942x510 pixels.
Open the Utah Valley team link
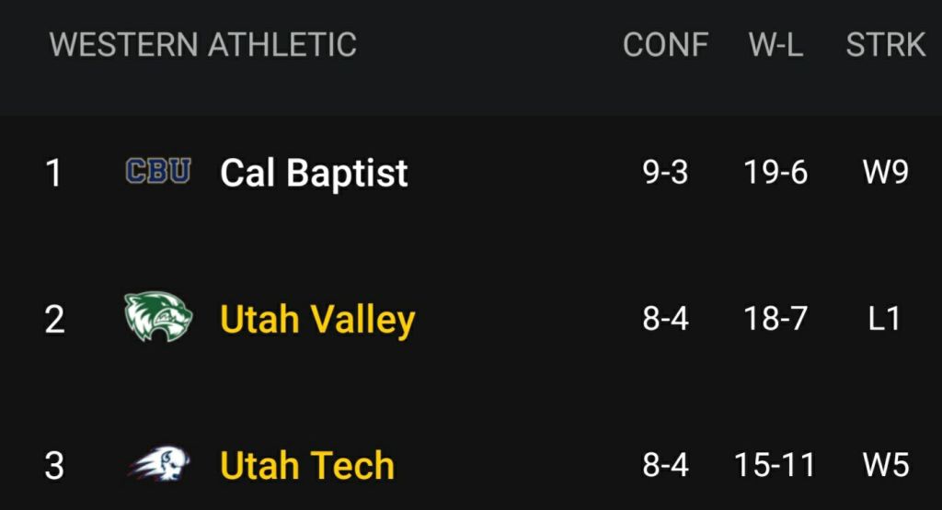[x=317, y=319]
